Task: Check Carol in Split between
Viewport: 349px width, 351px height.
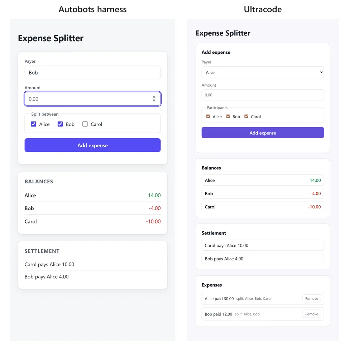Action: click(85, 124)
